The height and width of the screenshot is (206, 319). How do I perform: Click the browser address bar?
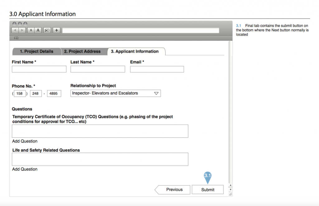click(x=140, y=30)
